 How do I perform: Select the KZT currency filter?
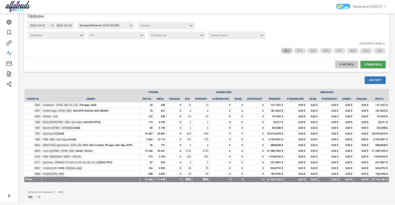point(339,51)
